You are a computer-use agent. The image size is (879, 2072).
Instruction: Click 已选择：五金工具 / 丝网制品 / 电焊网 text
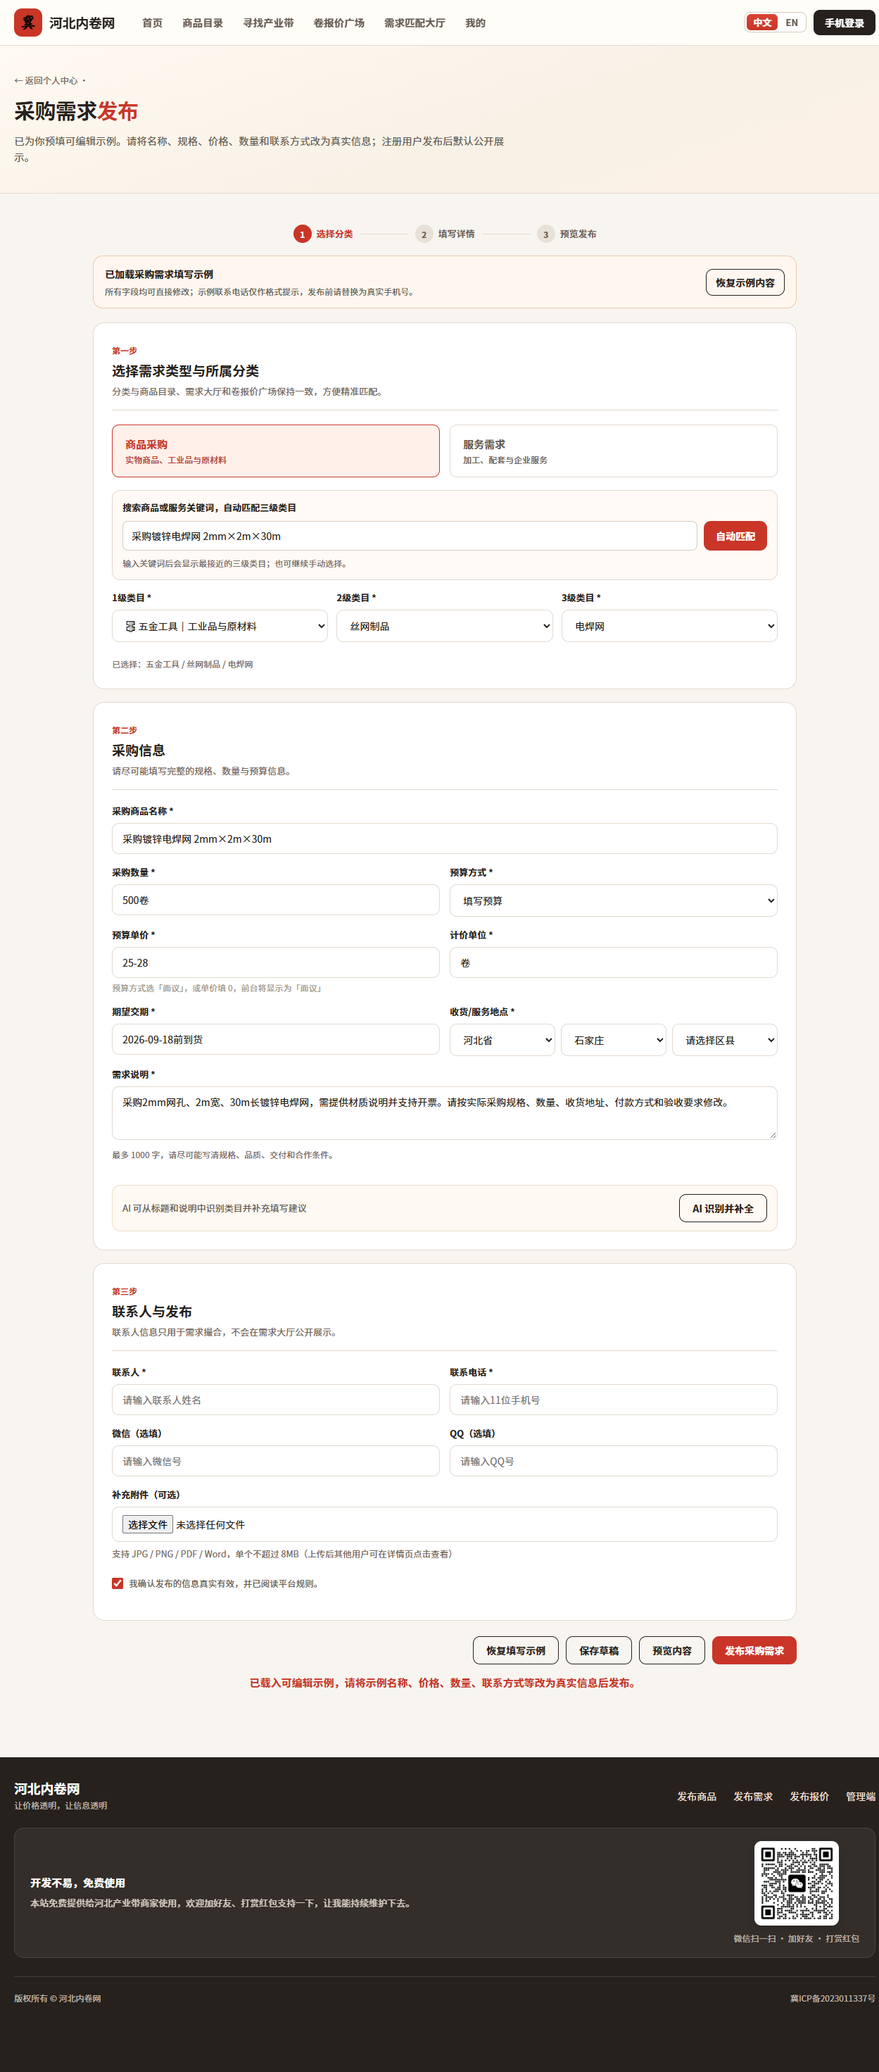[182, 665]
